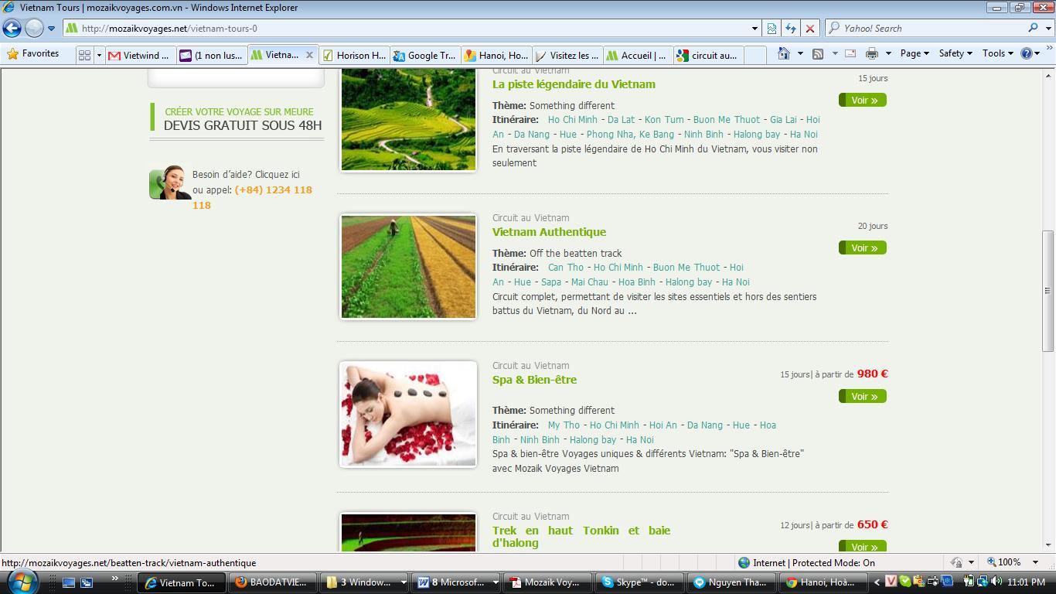Viewport: 1056px width, 594px height.
Task: Switch to the Google Tr... tab
Action: [424, 55]
